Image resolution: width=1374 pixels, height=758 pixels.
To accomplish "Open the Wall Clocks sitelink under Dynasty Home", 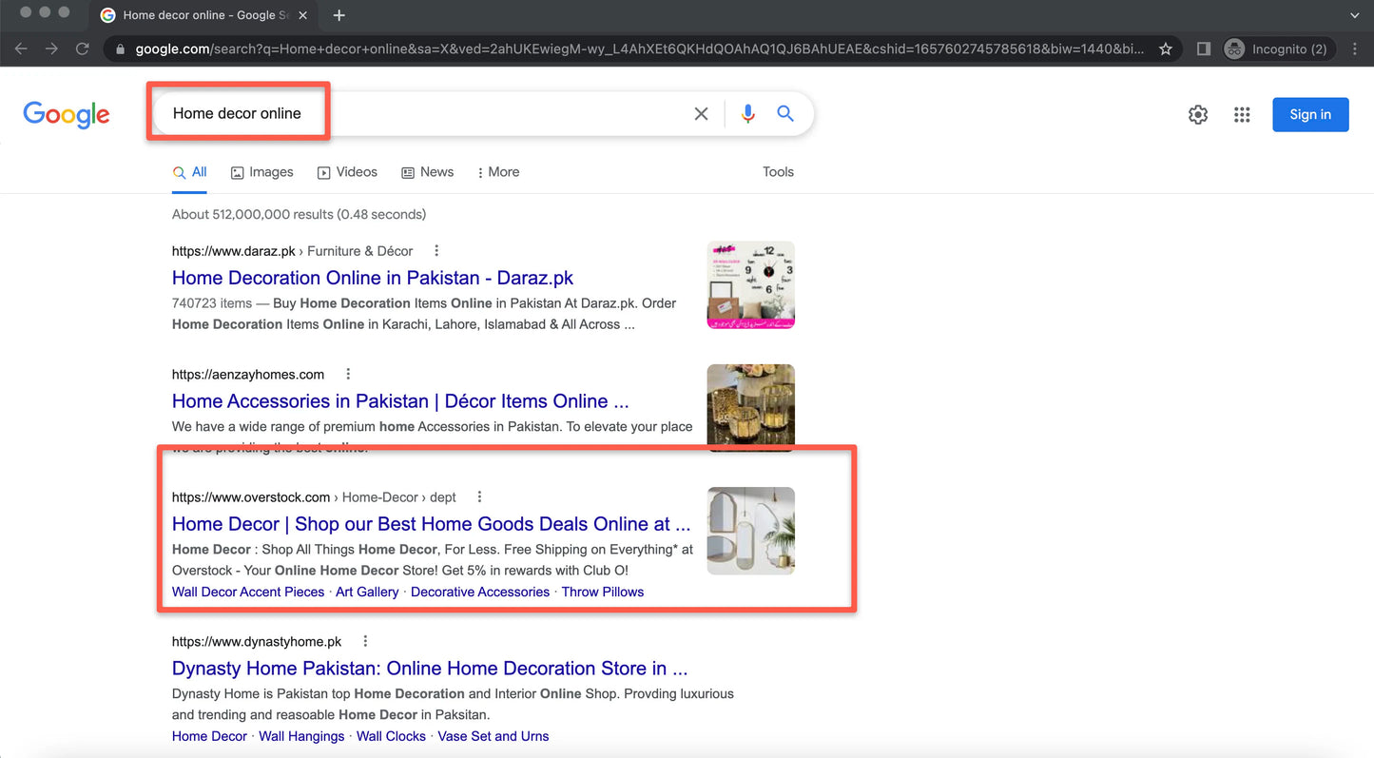I will [x=391, y=735].
